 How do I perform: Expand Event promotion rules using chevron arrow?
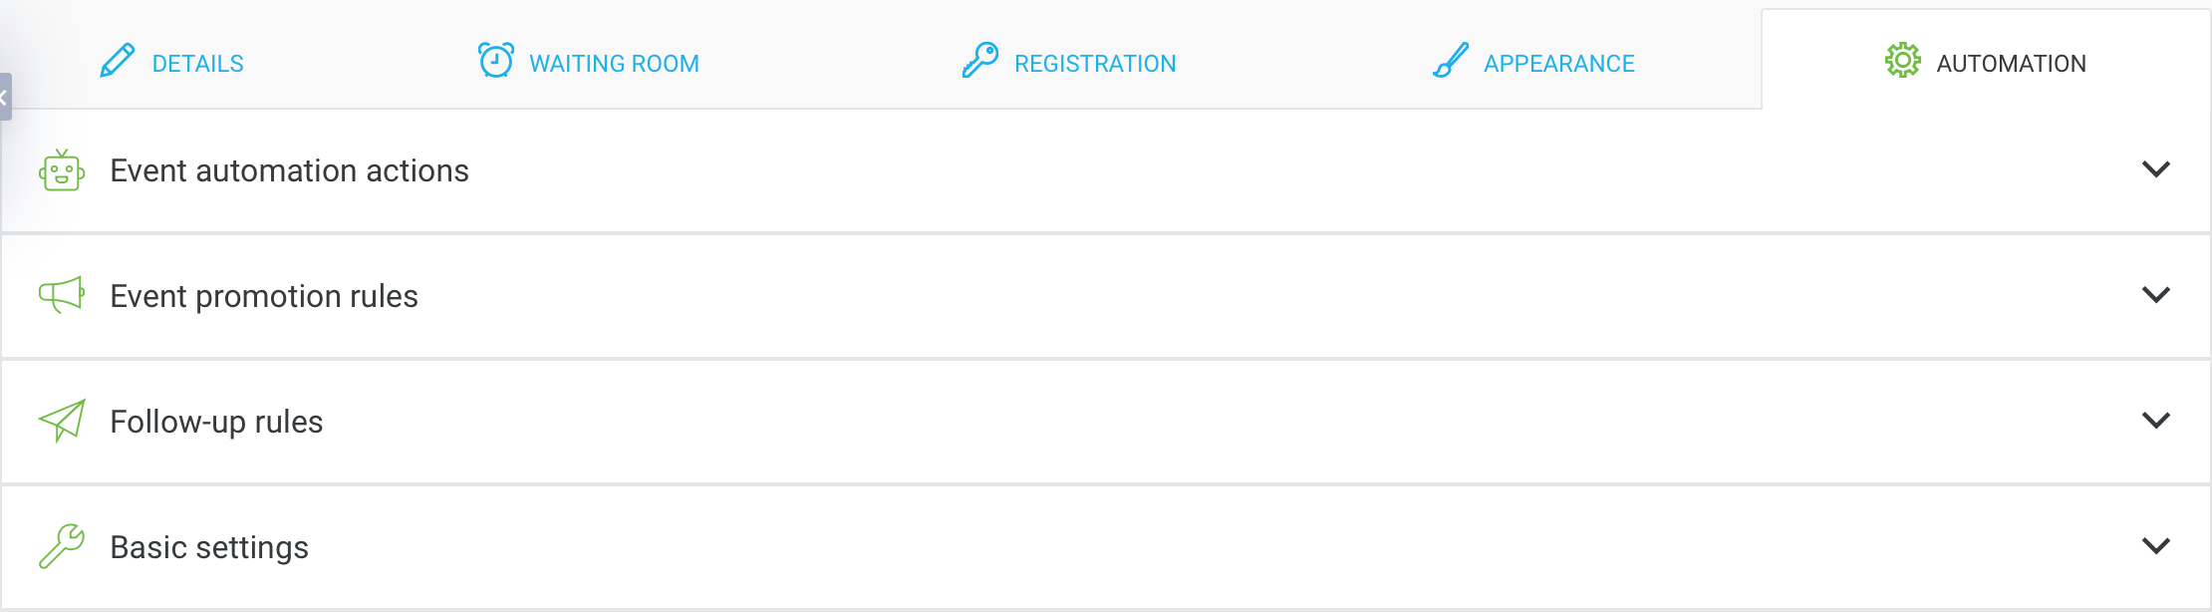pyautogui.click(x=2155, y=295)
